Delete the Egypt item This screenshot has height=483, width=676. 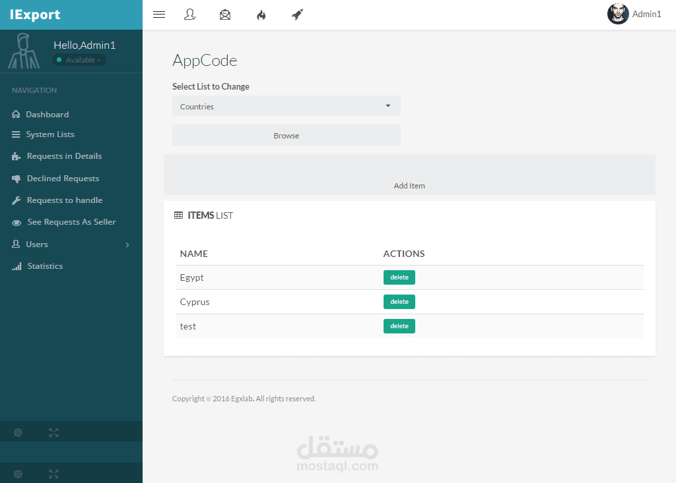399,277
